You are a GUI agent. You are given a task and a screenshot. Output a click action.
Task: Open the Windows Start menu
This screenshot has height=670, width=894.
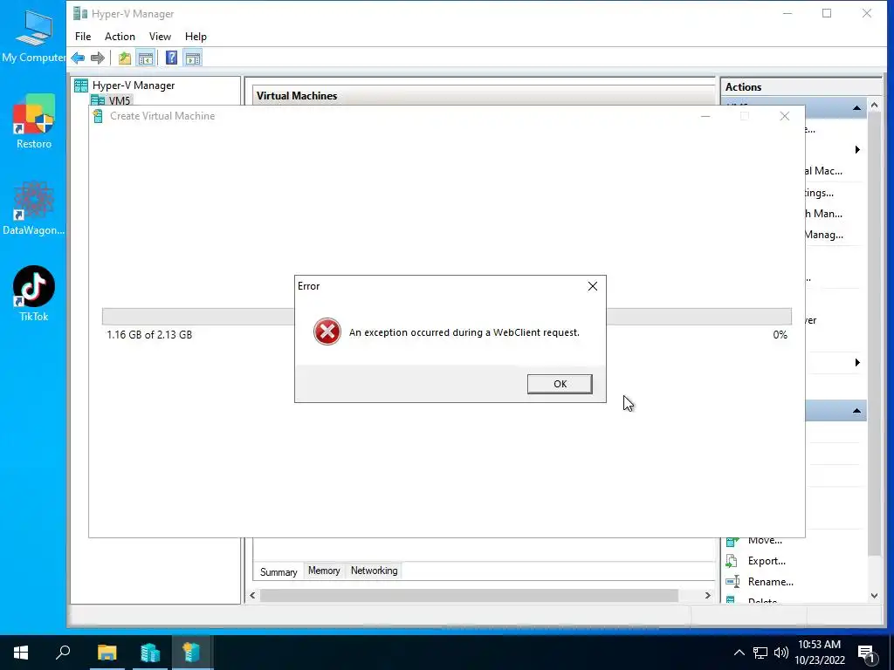[21, 653]
